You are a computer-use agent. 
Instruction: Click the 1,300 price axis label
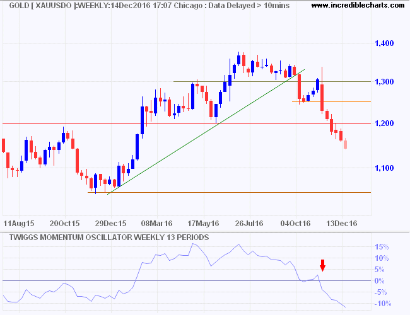[x=384, y=82]
